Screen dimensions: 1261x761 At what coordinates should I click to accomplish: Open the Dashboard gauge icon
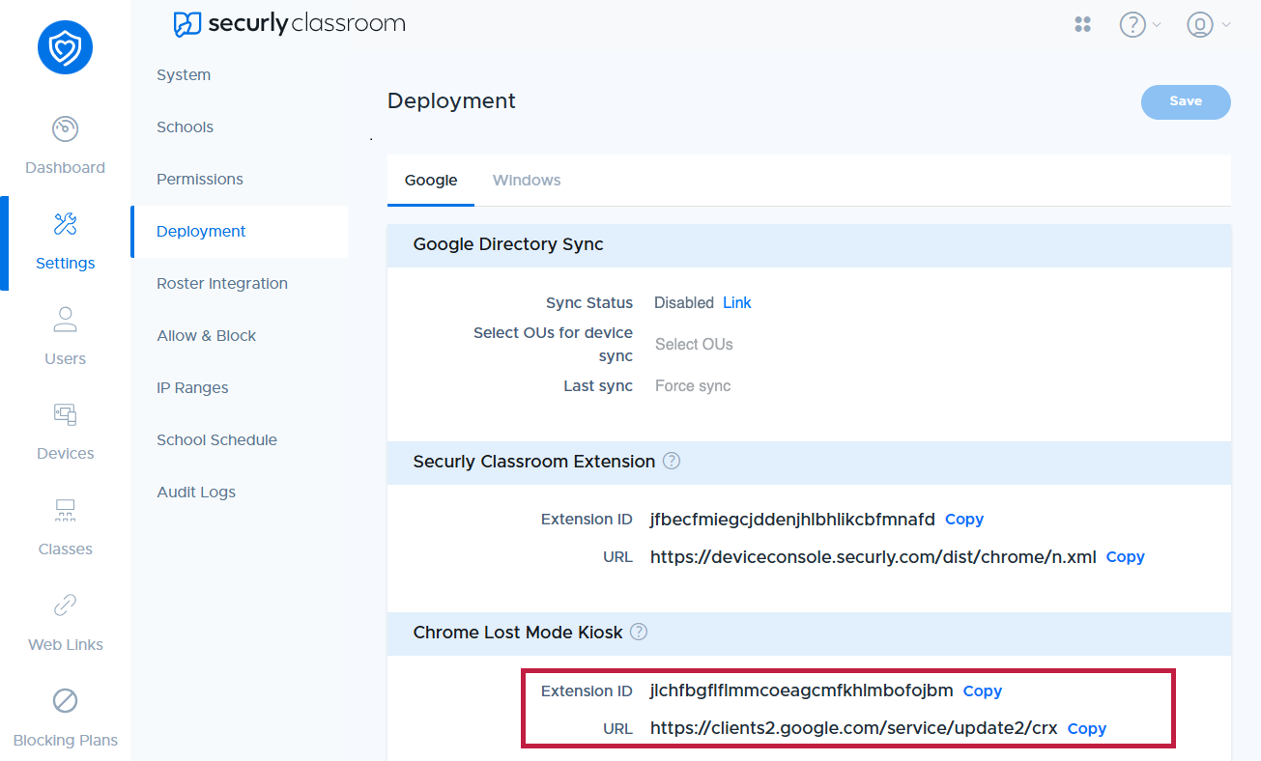[x=65, y=128]
